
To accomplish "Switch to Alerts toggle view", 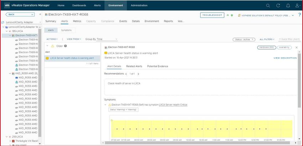I will (x=51, y=30).
